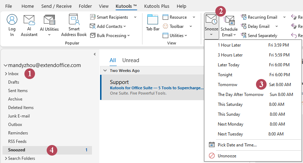Collapse the mandyzhou@extendoffice.com account tree
Image resolution: width=303 pixels, height=163 pixels.
[5, 65]
